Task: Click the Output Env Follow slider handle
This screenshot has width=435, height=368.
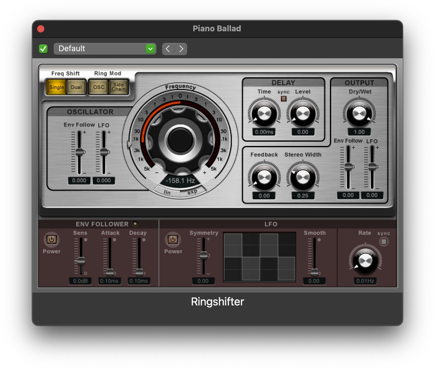Action: tap(348, 167)
